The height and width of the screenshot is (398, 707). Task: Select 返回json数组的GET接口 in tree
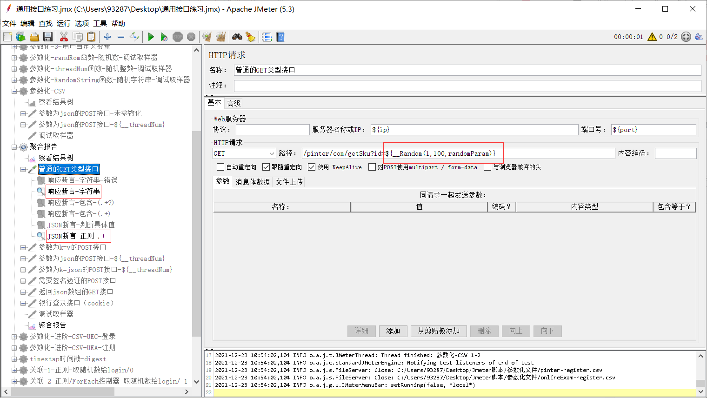tap(76, 292)
